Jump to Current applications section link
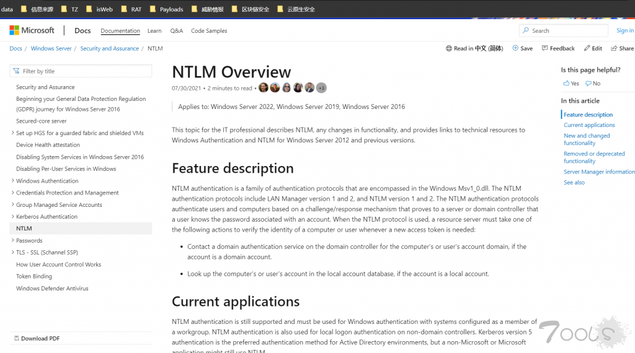The height and width of the screenshot is (353, 635). coord(589,125)
